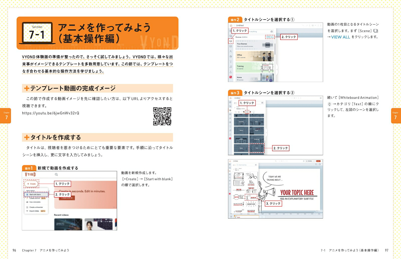Select the Prop icon in the step 2 sidebar
Image resolution: width=401 pixels, height=259 pixels.
[231, 46]
